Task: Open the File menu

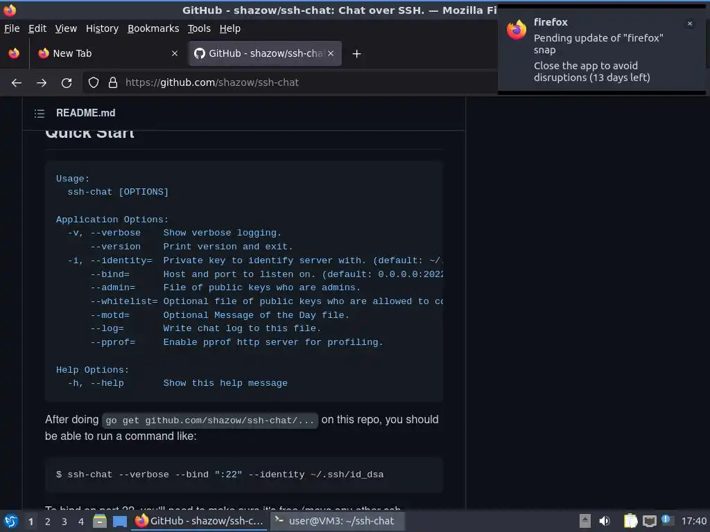Action: coord(12,28)
